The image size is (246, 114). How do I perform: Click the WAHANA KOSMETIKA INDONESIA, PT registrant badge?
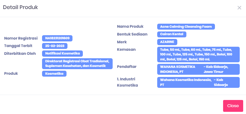198,69
